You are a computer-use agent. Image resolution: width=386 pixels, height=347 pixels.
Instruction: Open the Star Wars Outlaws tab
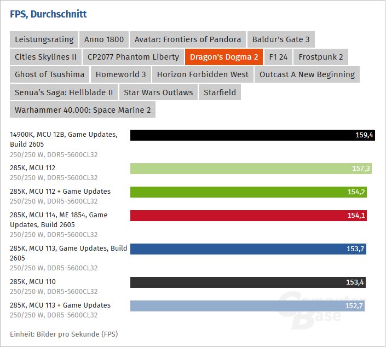click(158, 92)
